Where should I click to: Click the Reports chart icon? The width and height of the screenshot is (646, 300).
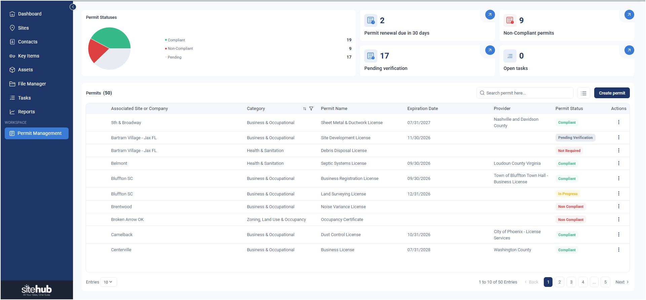pyautogui.click(x=12, y=112)
